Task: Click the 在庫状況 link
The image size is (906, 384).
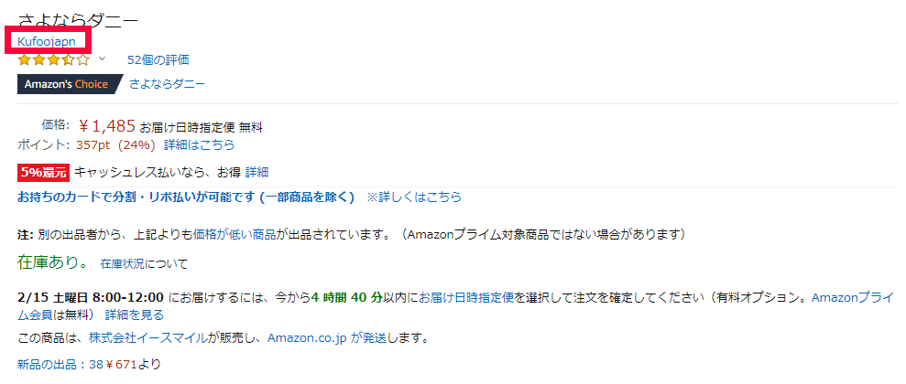Action: 124,264
